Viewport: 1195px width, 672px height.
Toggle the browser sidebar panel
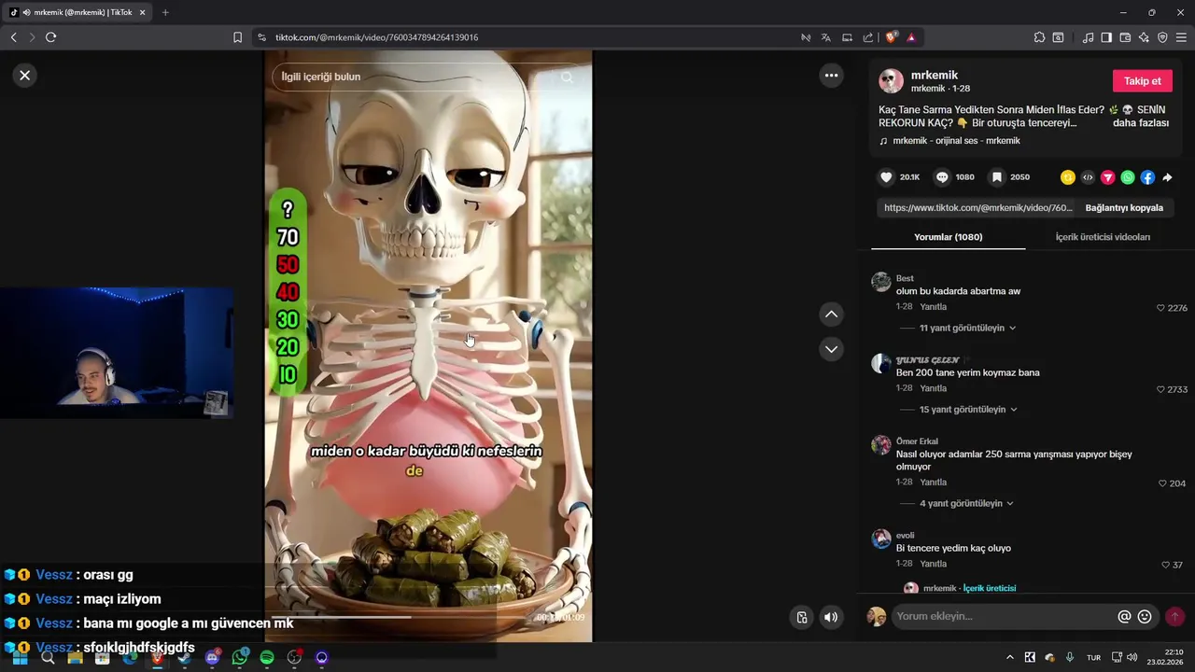[x=1106, y=37]
